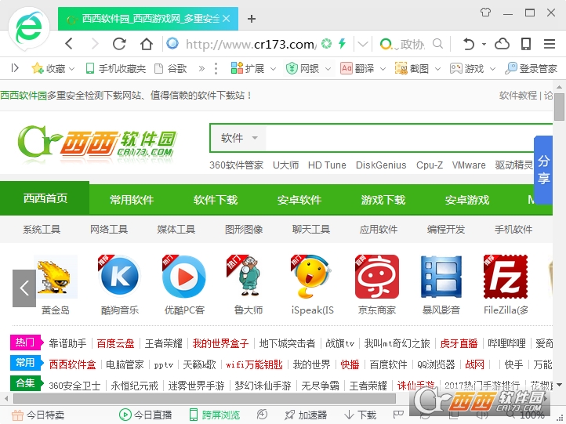
Task: Go back with the browser back arrow
Action: click(69, 44)
